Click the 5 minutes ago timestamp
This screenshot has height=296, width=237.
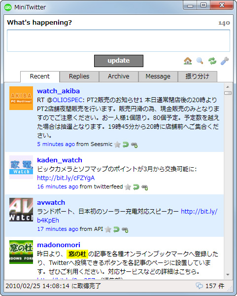[56, 144]
